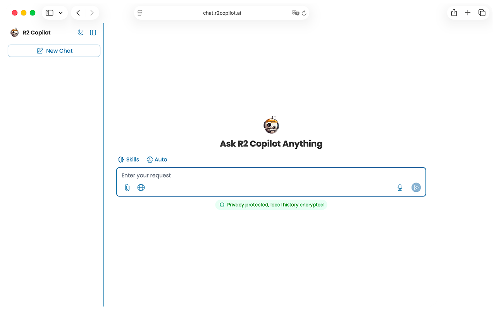
Task: Start voice input with the microphone icon
Action: (x=400, y=188)
